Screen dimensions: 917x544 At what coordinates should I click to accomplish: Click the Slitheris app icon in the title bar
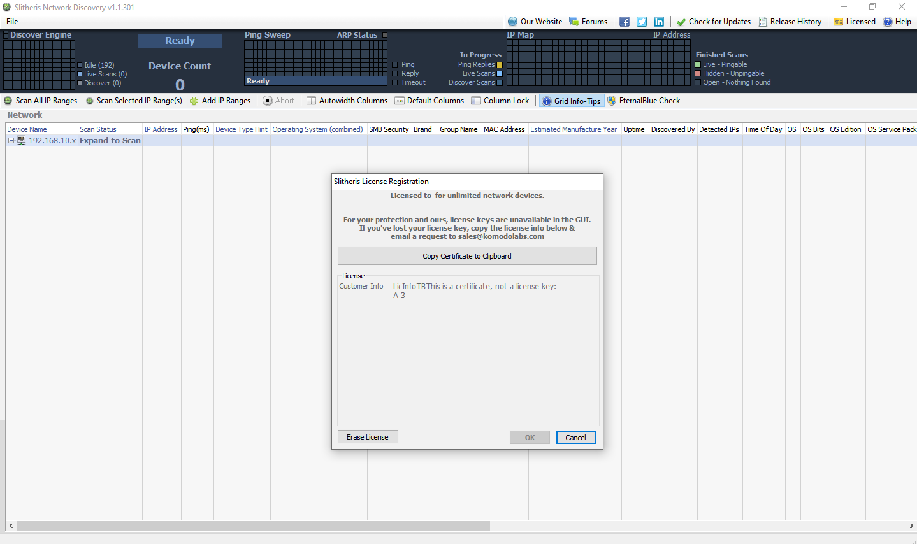(x=7, y=7)
